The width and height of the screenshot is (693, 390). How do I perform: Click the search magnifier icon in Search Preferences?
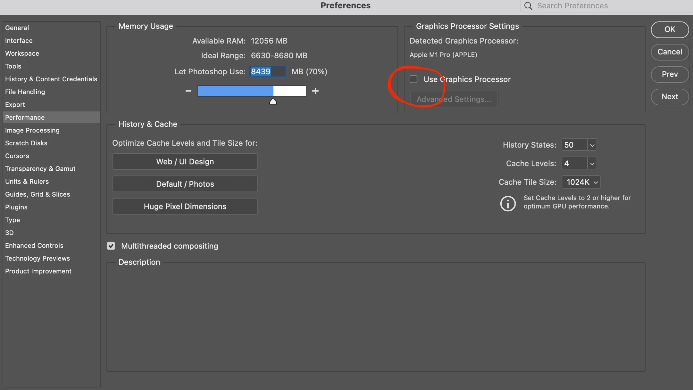tap(528, 6)
